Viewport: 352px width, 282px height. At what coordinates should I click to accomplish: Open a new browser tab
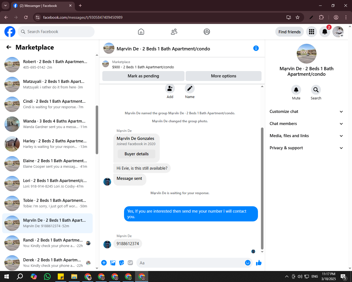pos(80,6)
